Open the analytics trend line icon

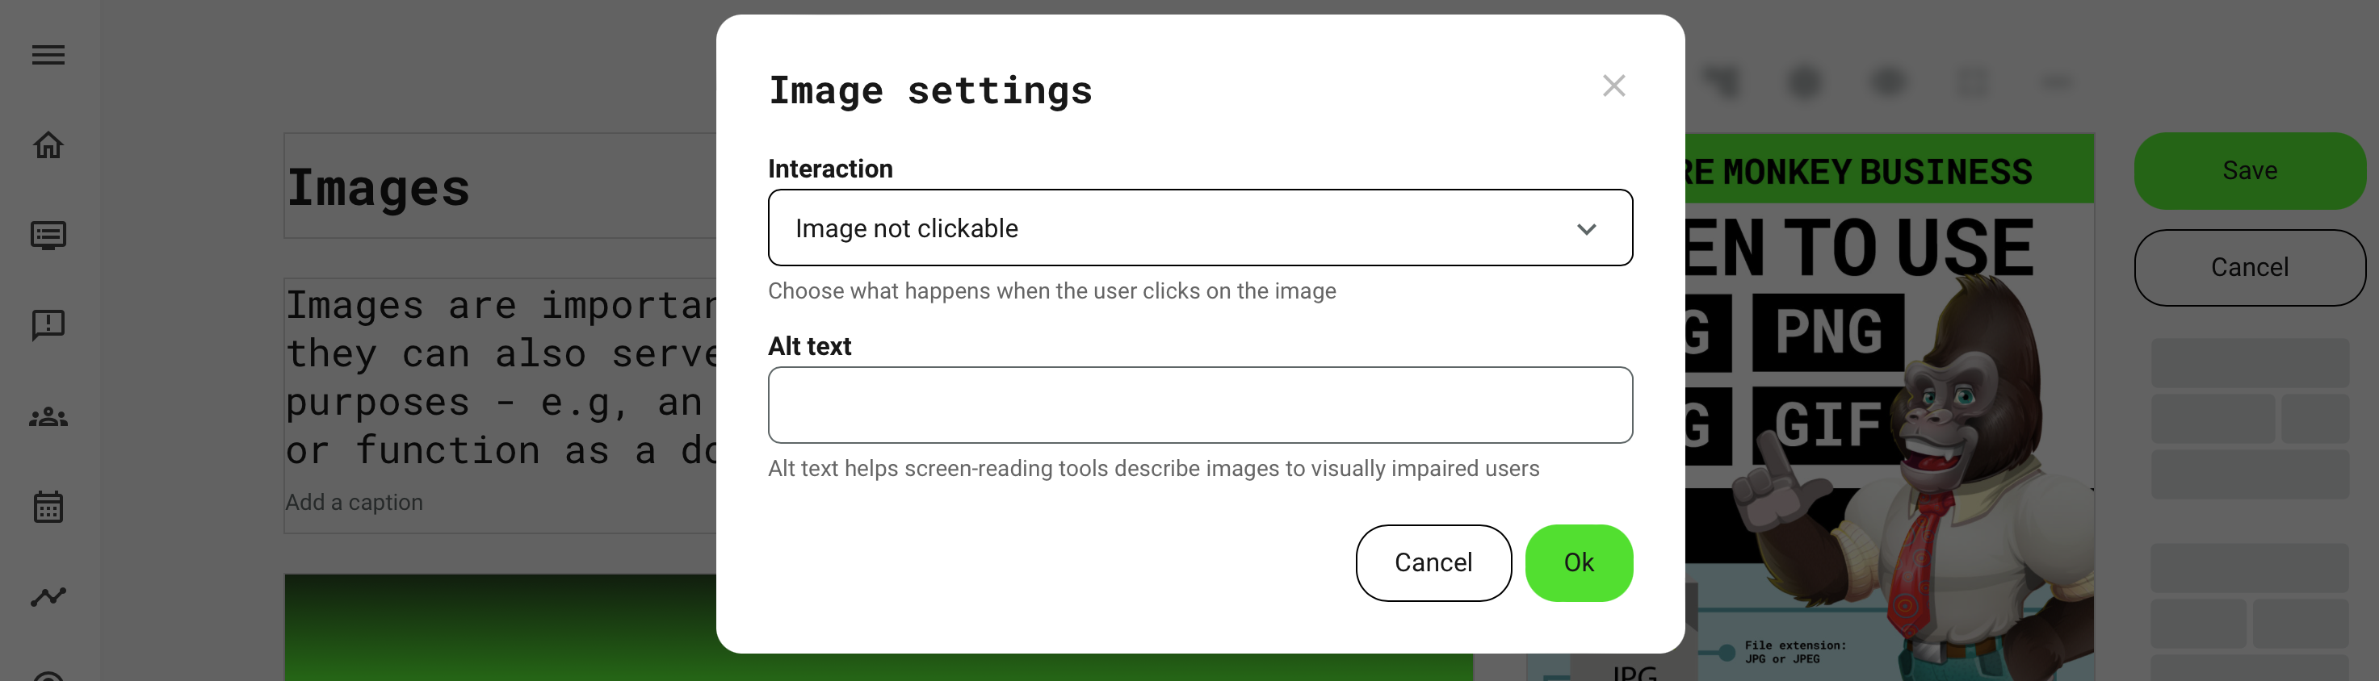click(x=48, y=597)
